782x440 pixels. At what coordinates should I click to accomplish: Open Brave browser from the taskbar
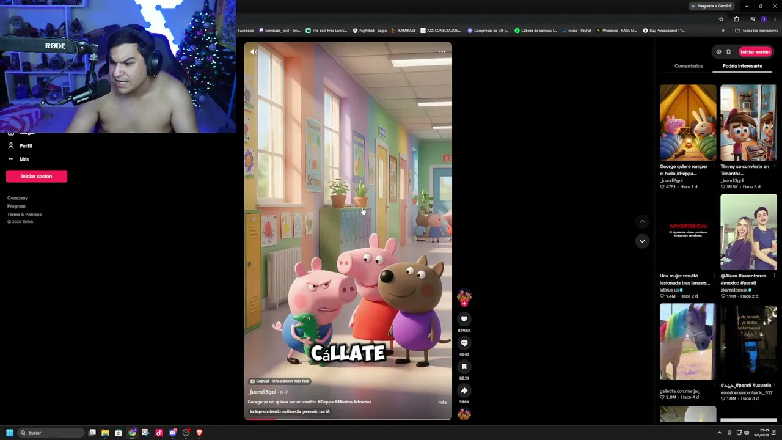click(199, 433)
